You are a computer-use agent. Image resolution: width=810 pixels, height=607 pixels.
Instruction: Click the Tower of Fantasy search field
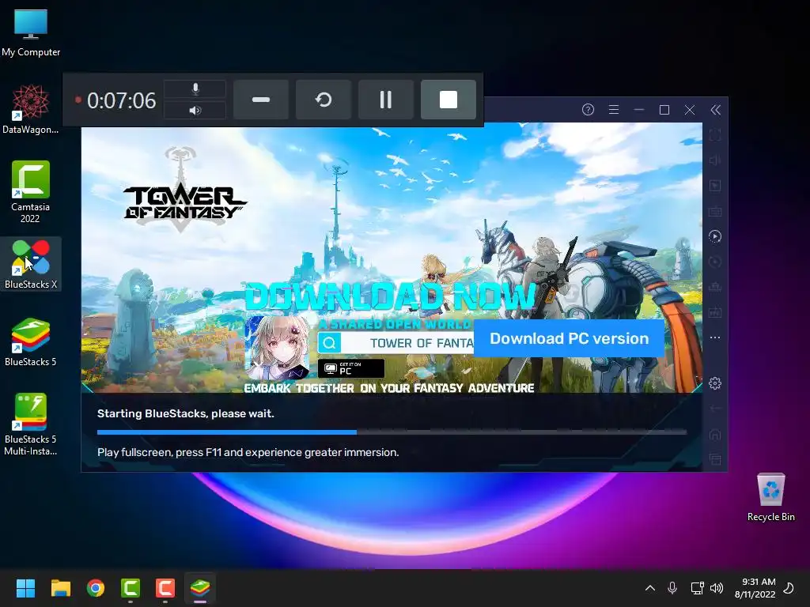[396, 343]
